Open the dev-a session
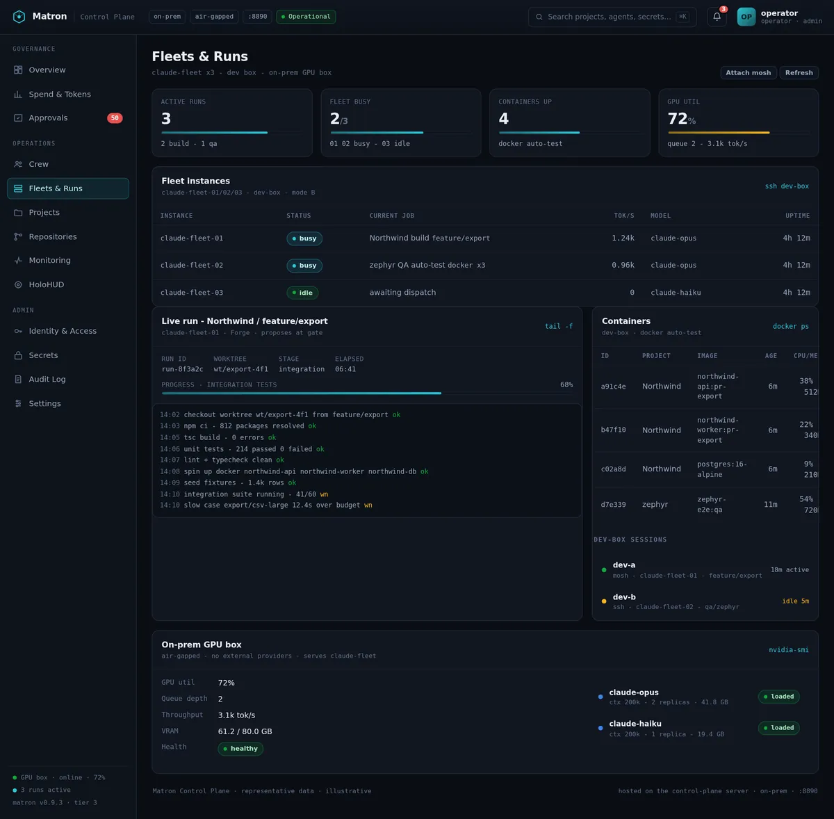834x819 pixels. click(x=705, y=570)
